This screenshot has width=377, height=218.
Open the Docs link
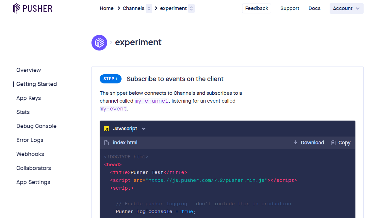[x=315, y=8]
